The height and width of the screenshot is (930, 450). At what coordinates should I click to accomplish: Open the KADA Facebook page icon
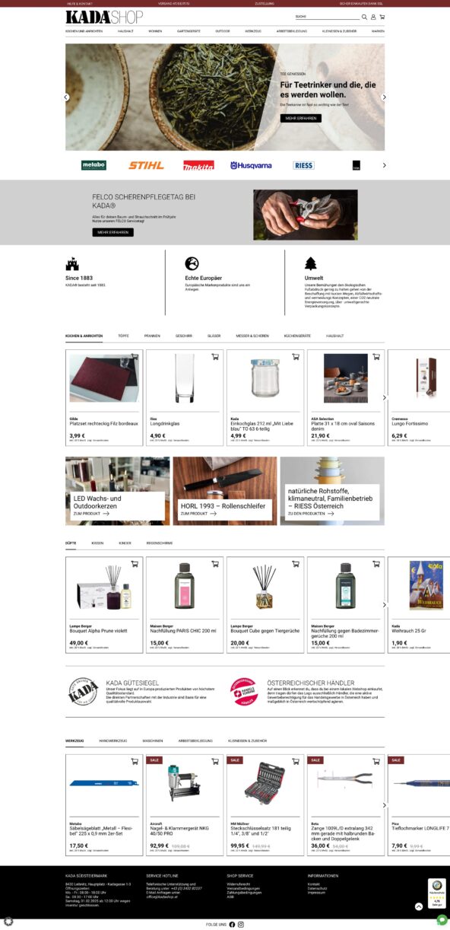coord(232,924)
